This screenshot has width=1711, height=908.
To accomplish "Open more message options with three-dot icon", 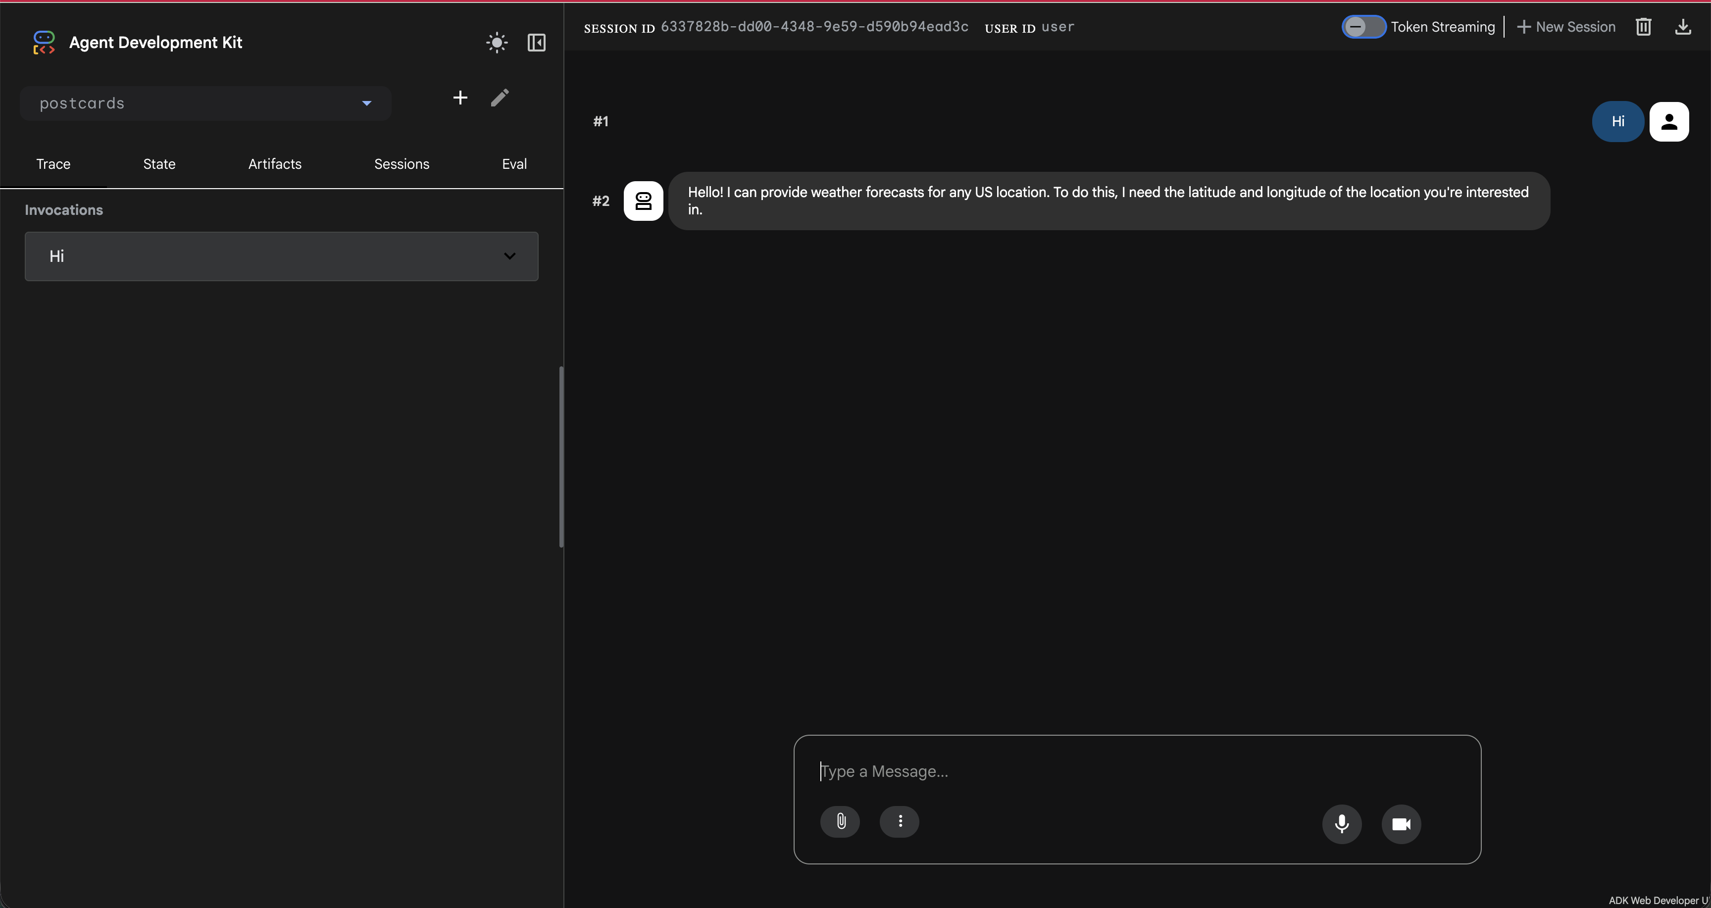I will [900, 822].
